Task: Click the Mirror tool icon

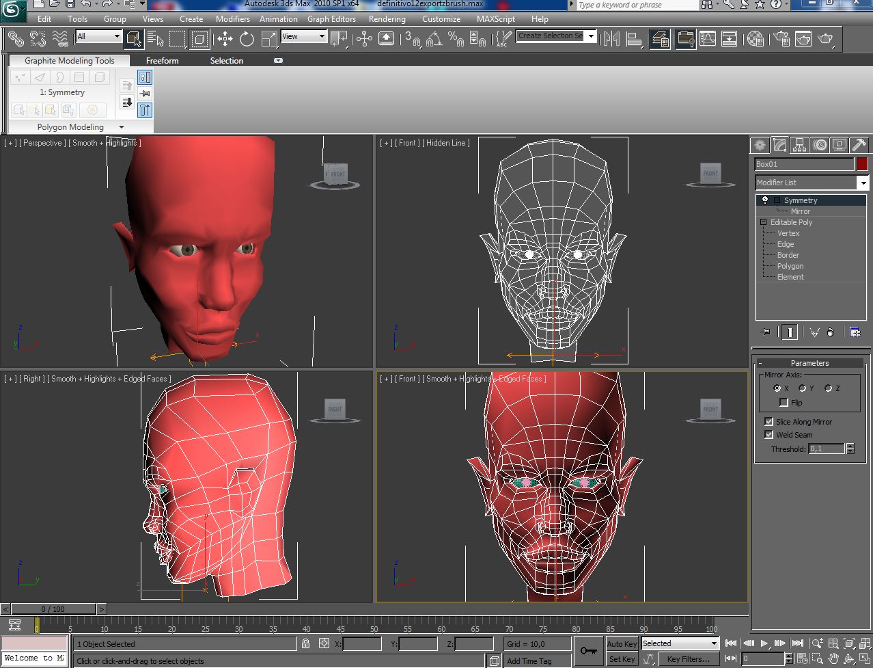Action: [x=611, y=39]
